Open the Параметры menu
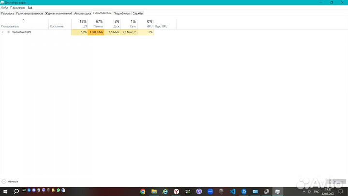 [17, 8]
